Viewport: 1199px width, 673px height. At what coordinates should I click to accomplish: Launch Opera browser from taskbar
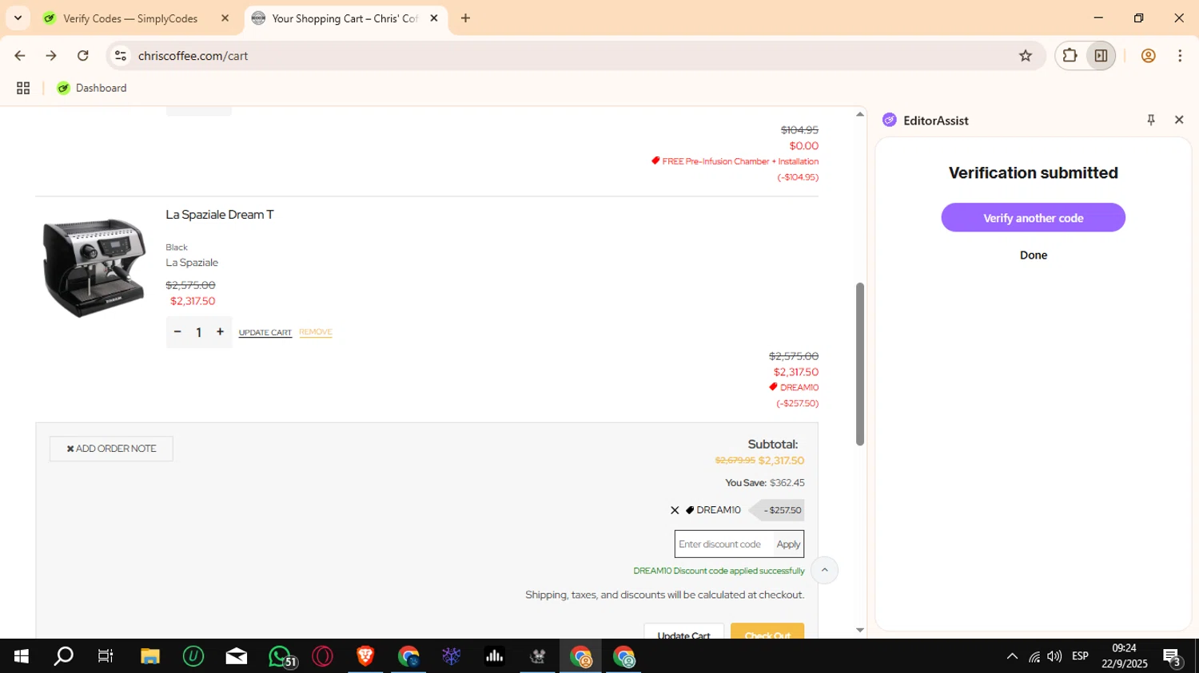323,656
